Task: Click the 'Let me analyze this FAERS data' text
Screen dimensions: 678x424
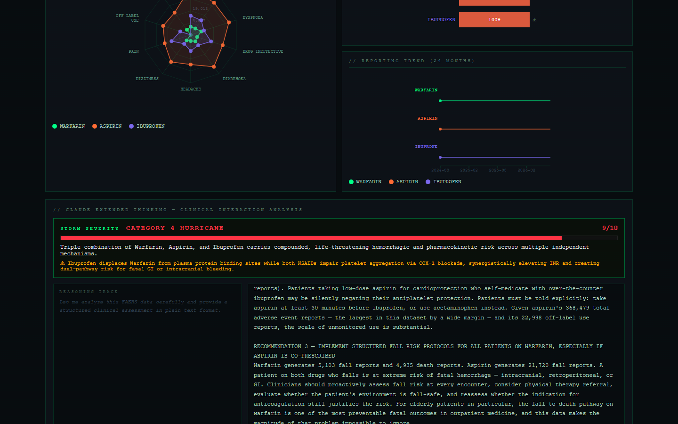Action: click(x=143, y=306)
